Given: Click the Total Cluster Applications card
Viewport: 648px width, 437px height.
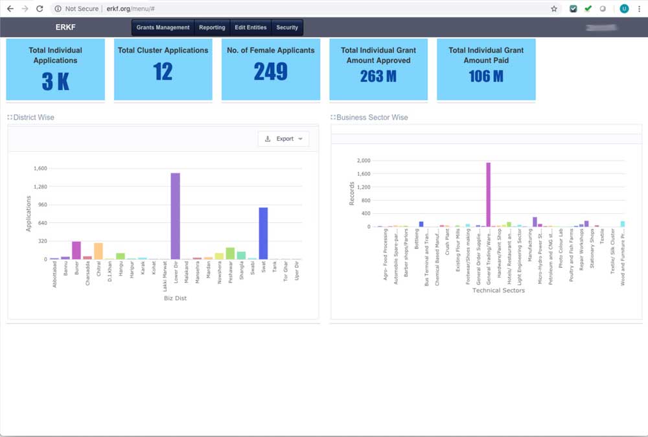Looking at the screenshot, I should 163,69.
